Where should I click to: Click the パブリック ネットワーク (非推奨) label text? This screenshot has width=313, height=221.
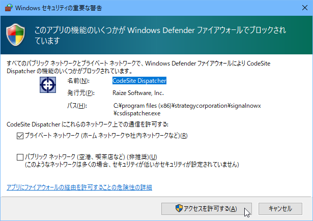click(x=91, y=156)
